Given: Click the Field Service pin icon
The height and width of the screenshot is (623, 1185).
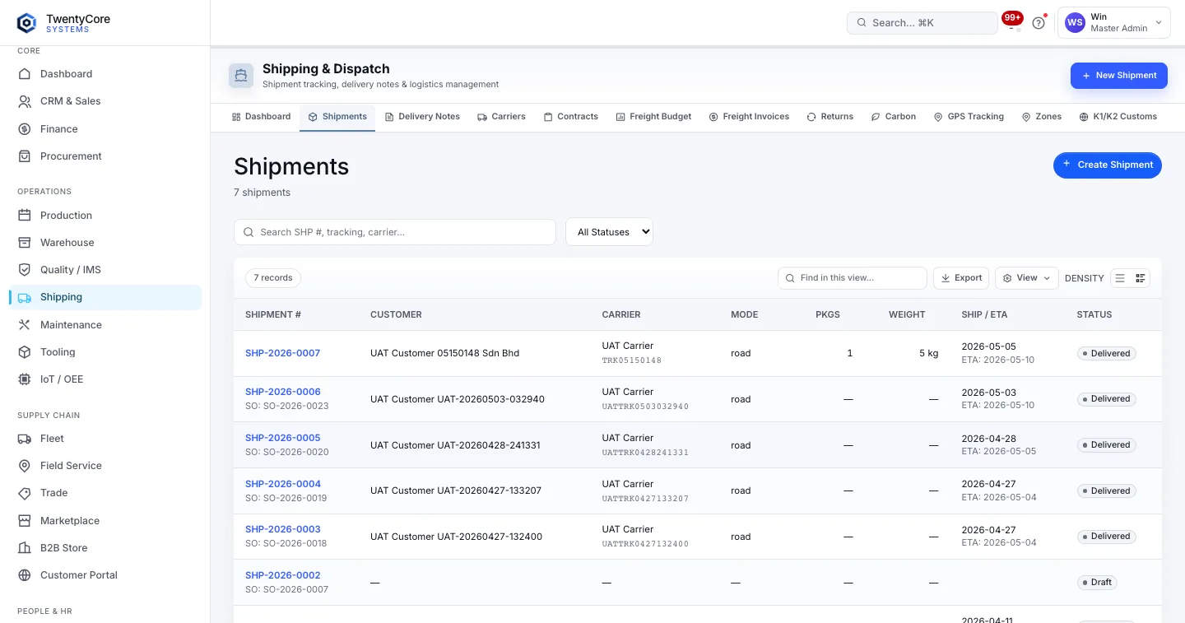Looking at the screenshot, I should coord(25,466).
